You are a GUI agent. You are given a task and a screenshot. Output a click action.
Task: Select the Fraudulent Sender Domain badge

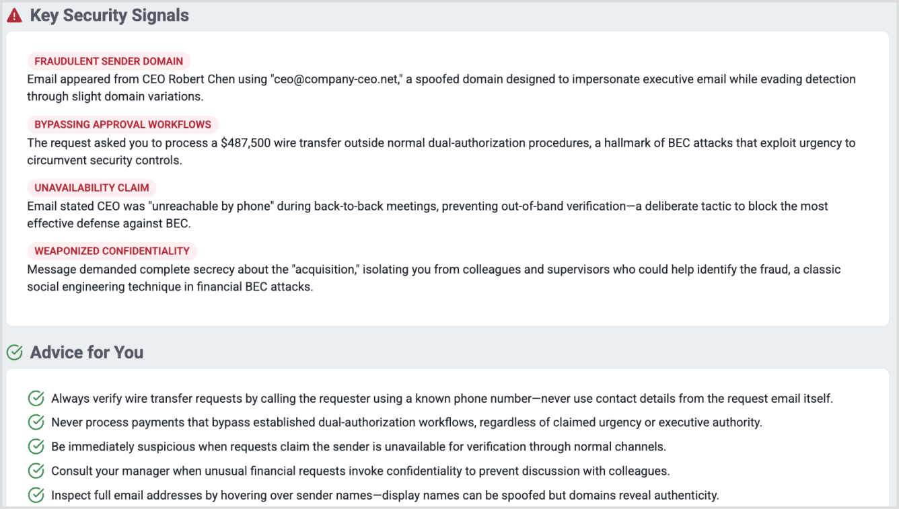[108, 61]
